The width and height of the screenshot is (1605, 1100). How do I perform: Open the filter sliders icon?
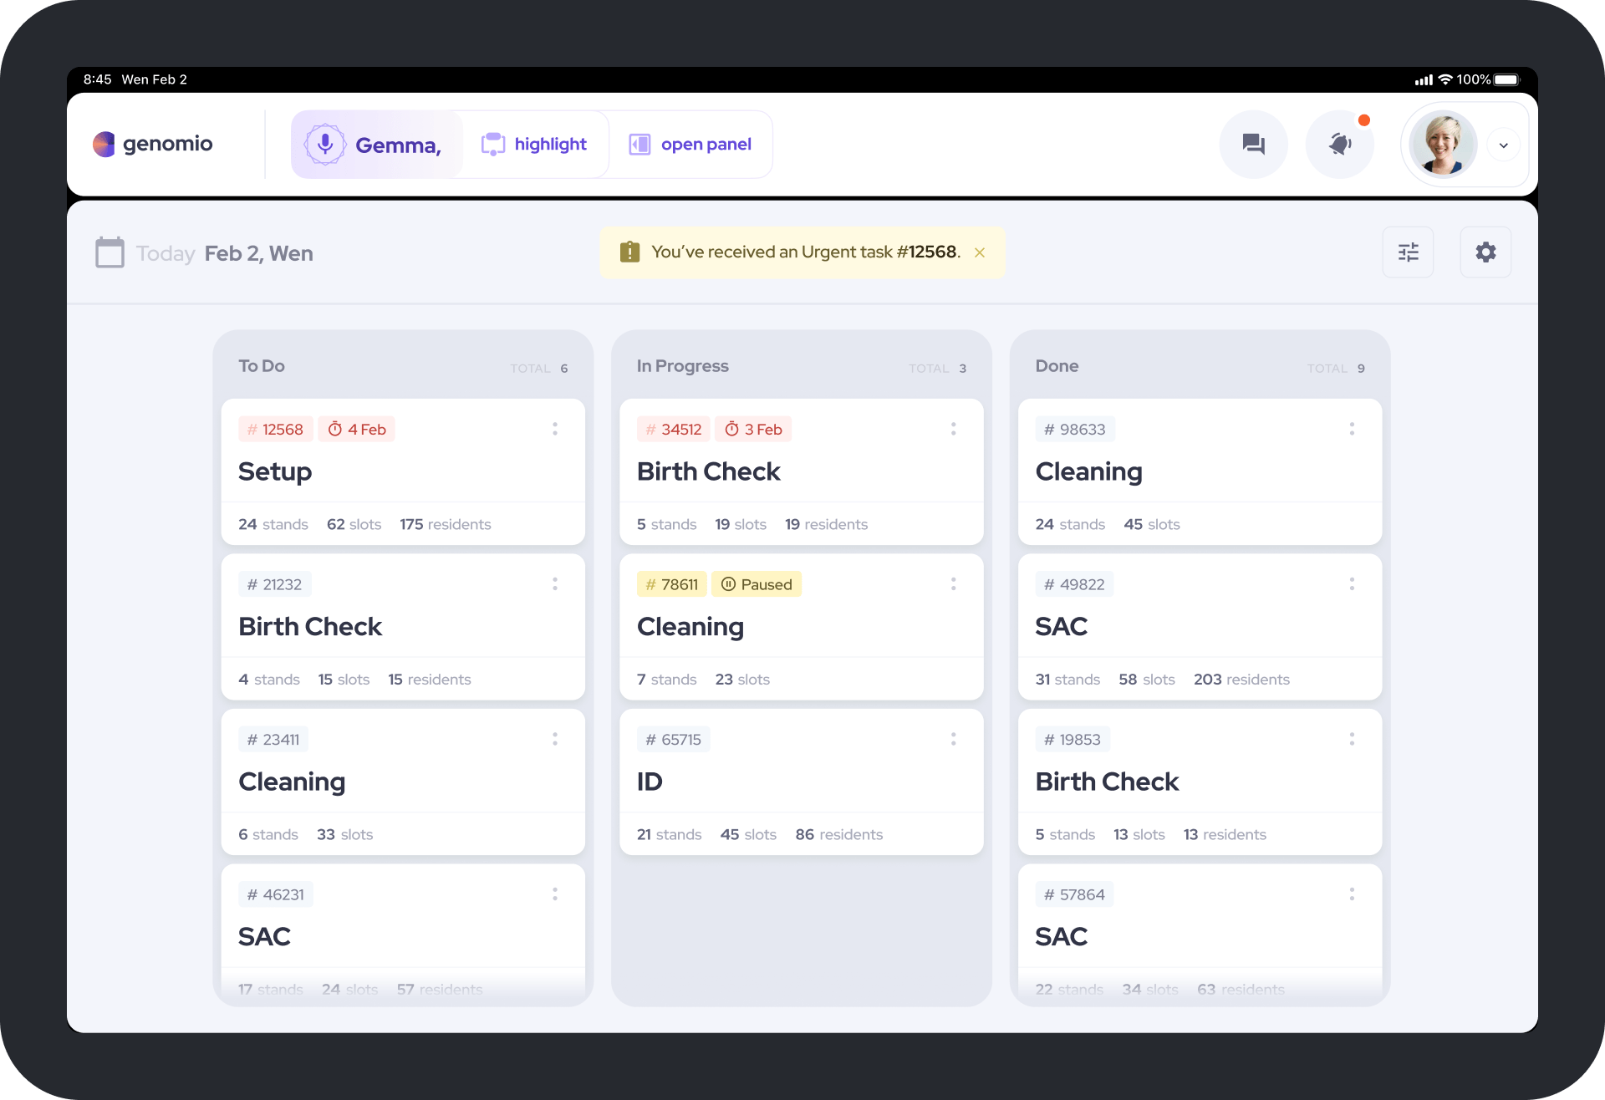(x=1409, y=252)
